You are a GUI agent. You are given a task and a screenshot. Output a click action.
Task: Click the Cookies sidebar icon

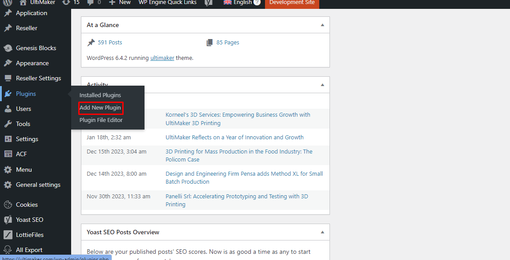point(8,205)
